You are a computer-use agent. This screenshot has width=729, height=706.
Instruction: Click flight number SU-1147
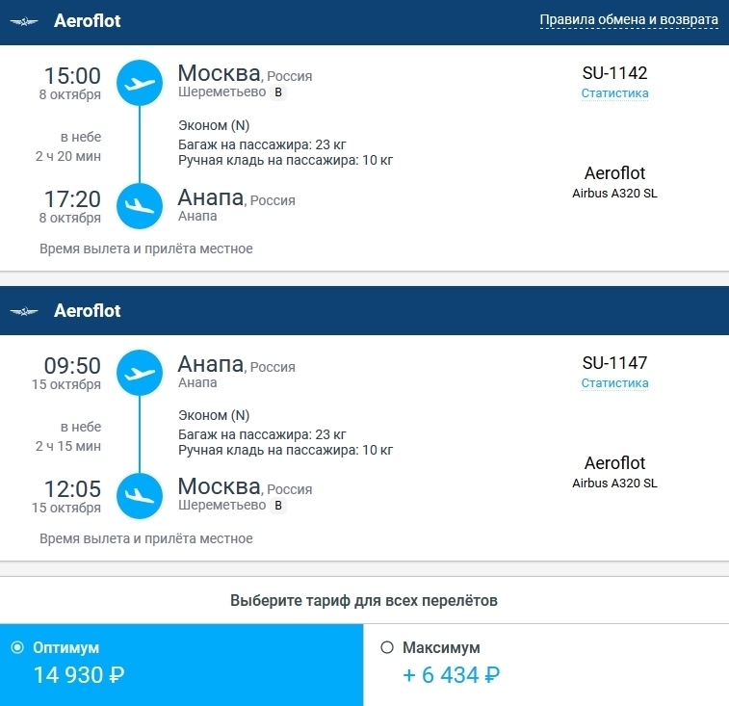614,363
